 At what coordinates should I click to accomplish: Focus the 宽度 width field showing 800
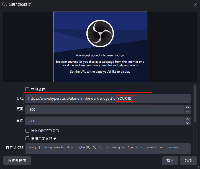(105, 109)
